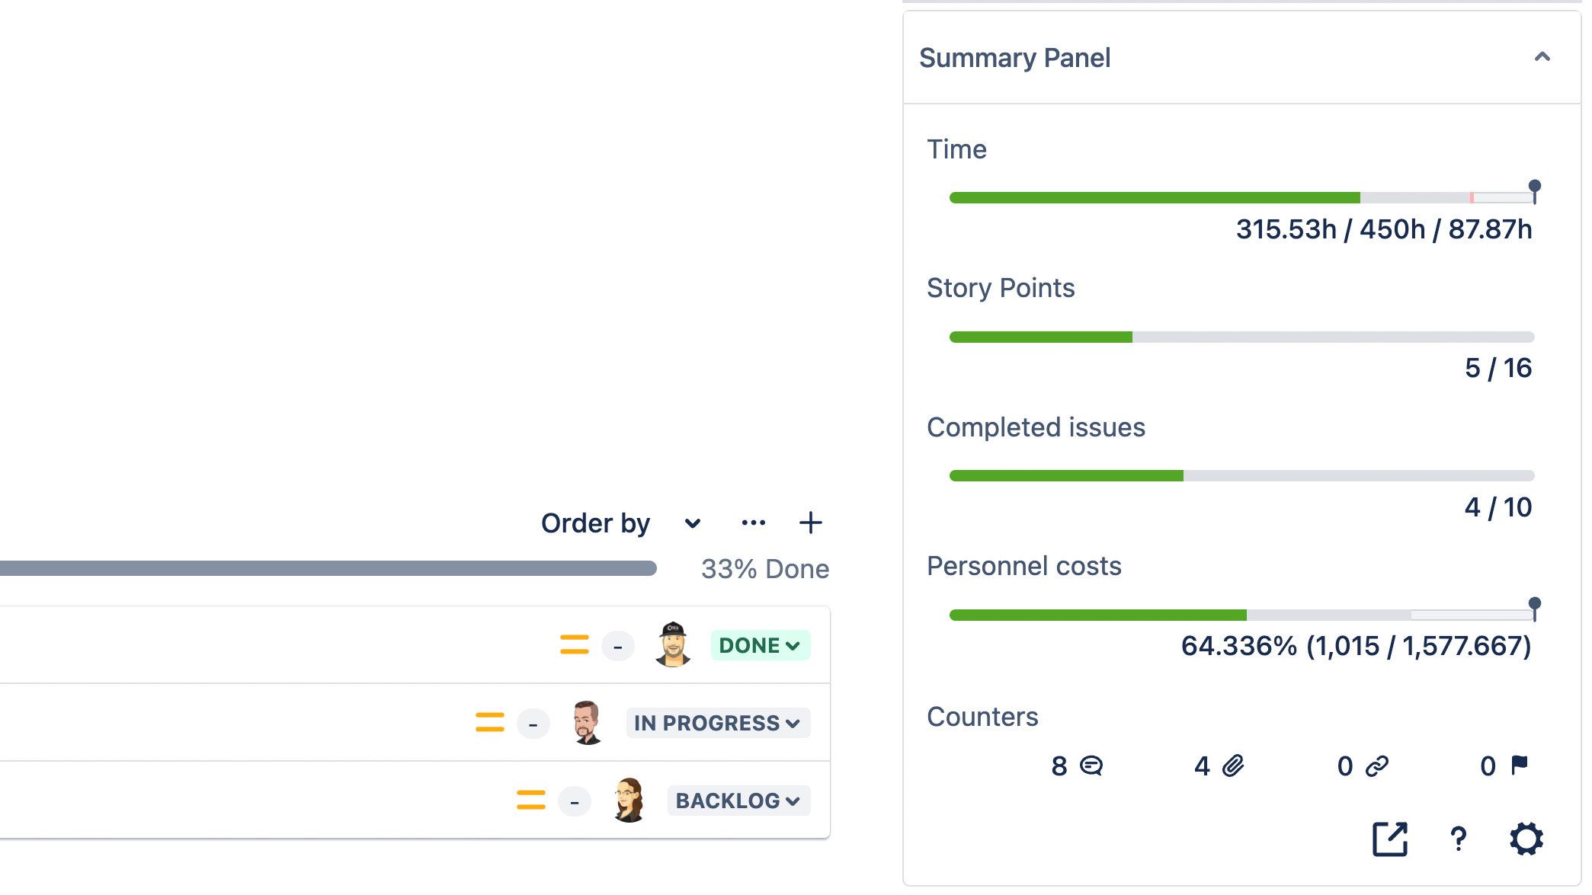This screenshot has height=895, width=1592.
Task: Open the BACKLOG status dropdown
Action: [738, 801]
